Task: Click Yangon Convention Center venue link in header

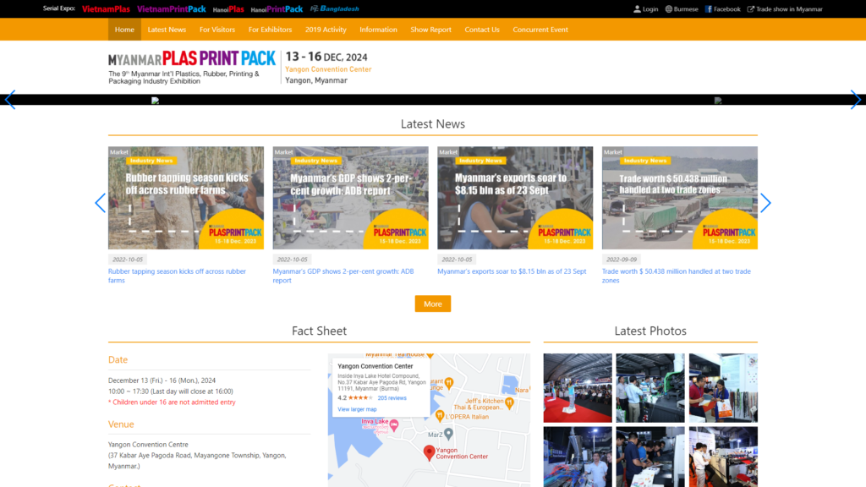Action: 328,69
